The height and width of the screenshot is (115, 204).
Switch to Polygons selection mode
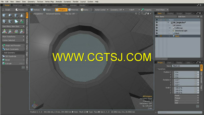point(61,10)
